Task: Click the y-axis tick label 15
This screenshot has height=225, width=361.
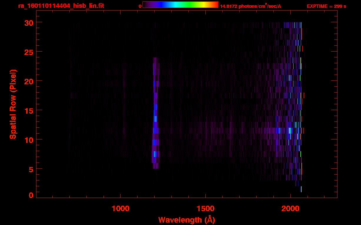Action: (x=28, y=110)
